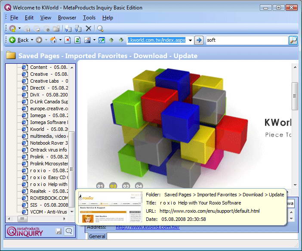
Task: Click the green down arrow icon
Action: (121, 40)
